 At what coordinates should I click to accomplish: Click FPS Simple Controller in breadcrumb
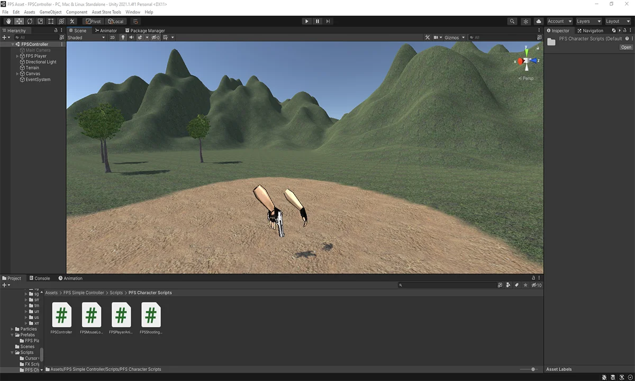tap(84, 293)
